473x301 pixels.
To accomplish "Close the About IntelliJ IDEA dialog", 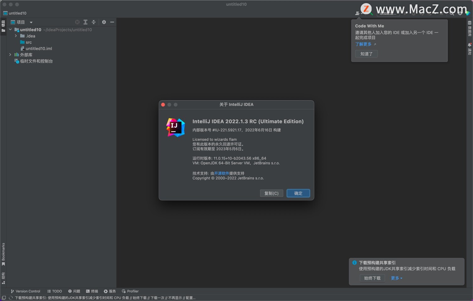I will [x=163, y=105].
